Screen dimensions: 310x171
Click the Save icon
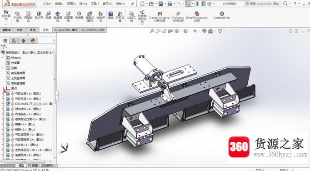point(161,4)
